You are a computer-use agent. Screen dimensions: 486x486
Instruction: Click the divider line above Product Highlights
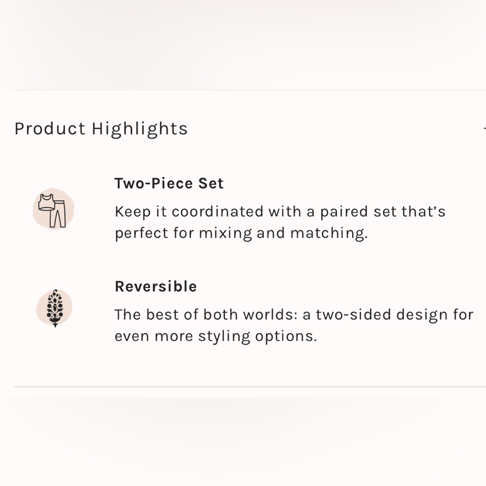coord(243,90)
